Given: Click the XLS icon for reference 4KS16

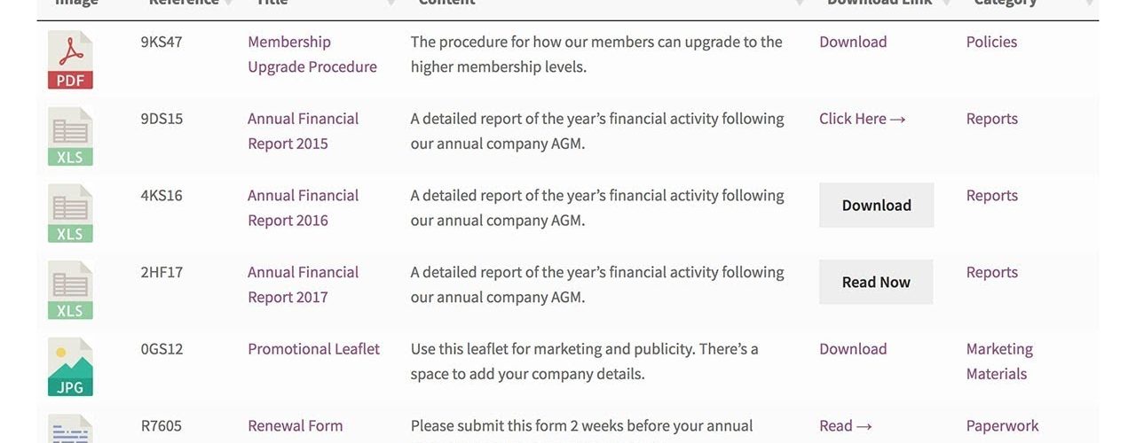Looking at the screenshot, I should point(70,214).
